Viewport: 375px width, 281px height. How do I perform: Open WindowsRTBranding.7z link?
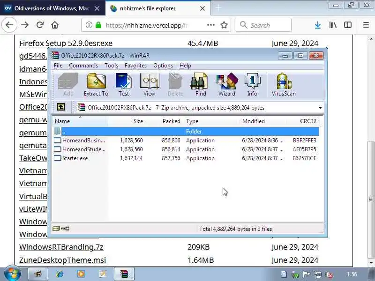[x=61, y=247]
